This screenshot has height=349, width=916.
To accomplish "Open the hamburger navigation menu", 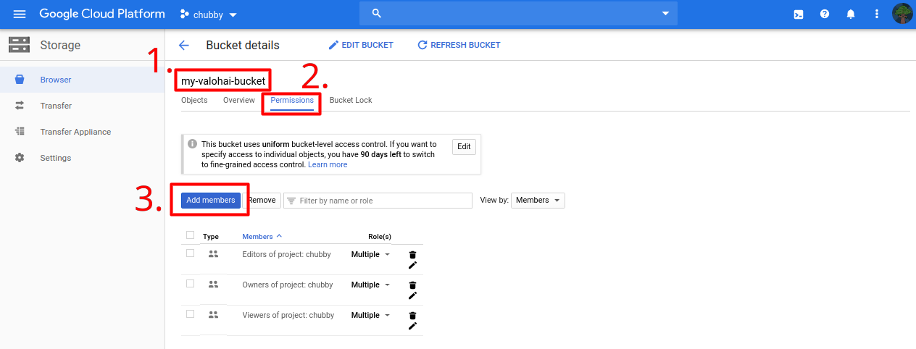I will [x=20, y=14].
